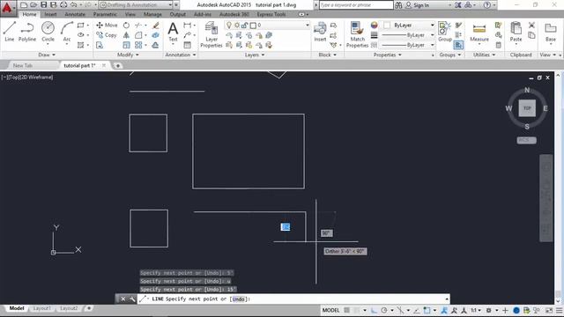Toggle polar tracking in status bar

tap(384, 310)
